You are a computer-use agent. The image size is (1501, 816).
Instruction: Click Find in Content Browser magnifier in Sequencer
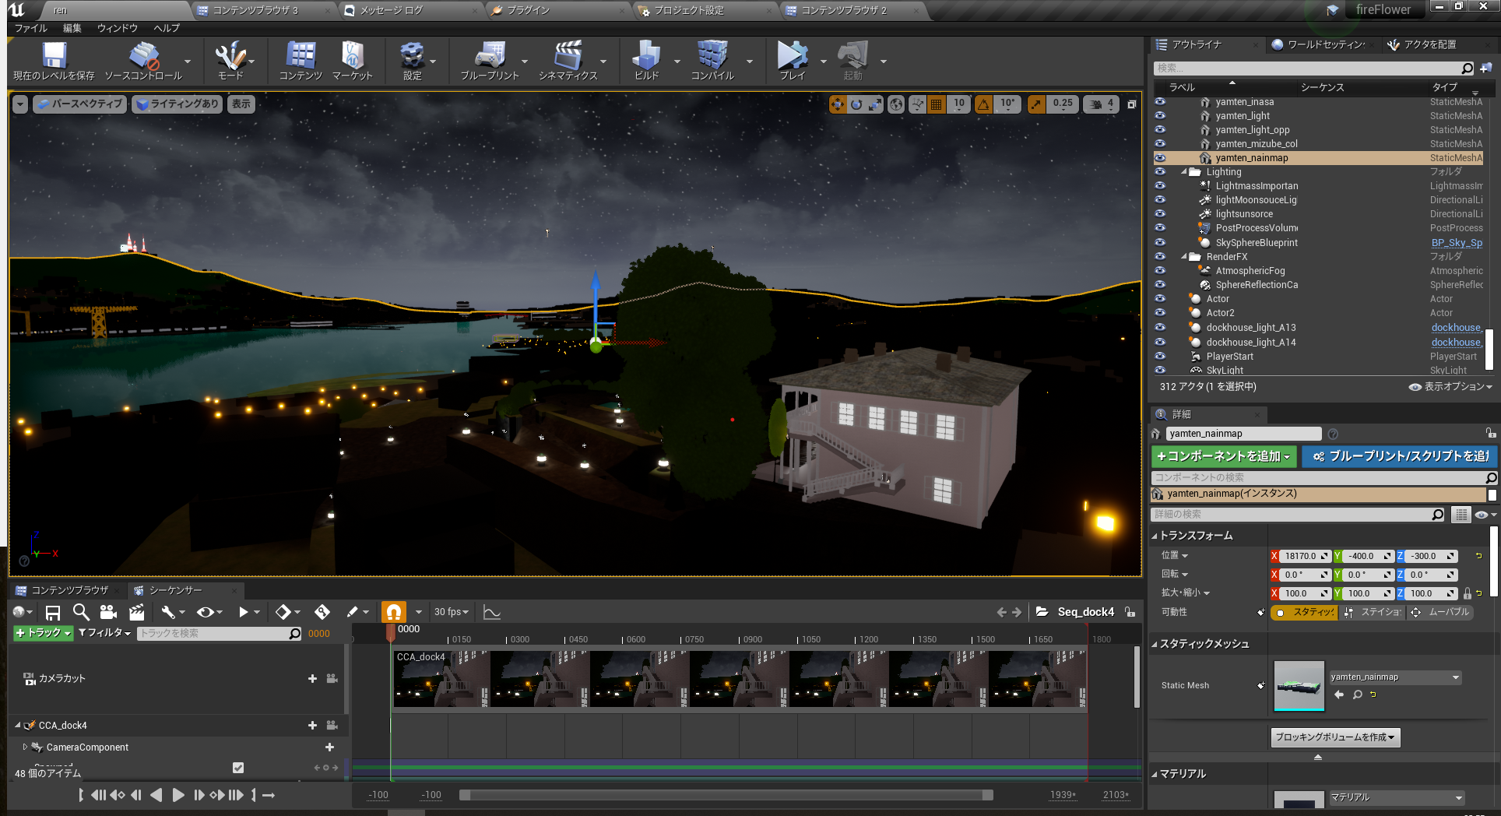click(81, 612)
